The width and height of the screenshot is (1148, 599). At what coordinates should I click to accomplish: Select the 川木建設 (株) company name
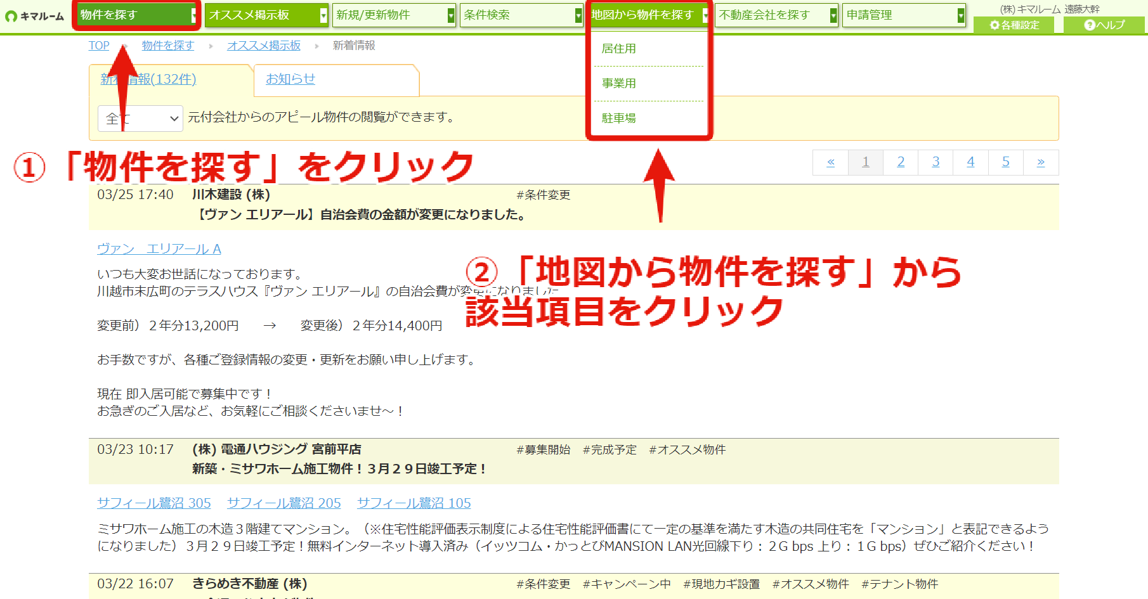coord(232,195)
